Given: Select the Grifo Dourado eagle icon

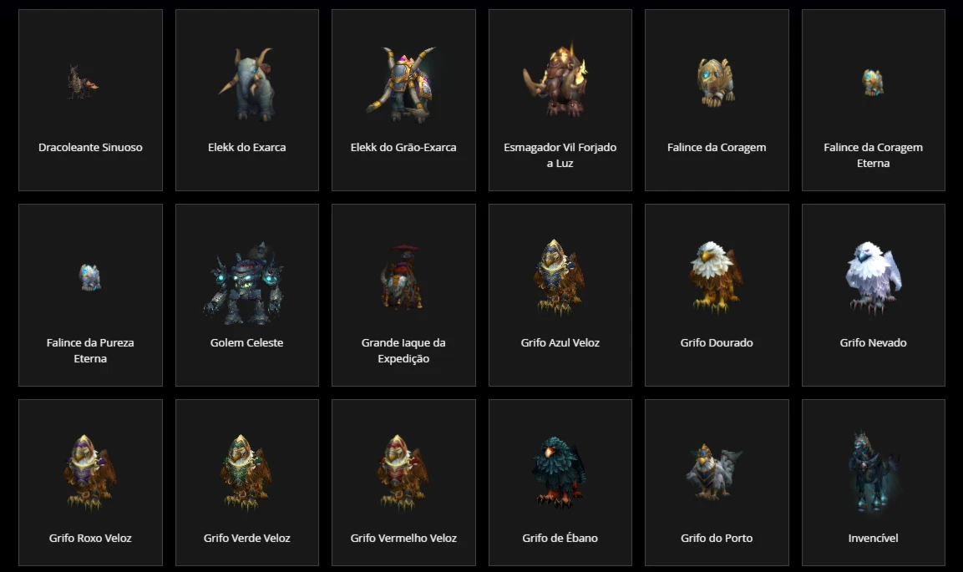Looking at the screenshot, I should tap(715, 276).
